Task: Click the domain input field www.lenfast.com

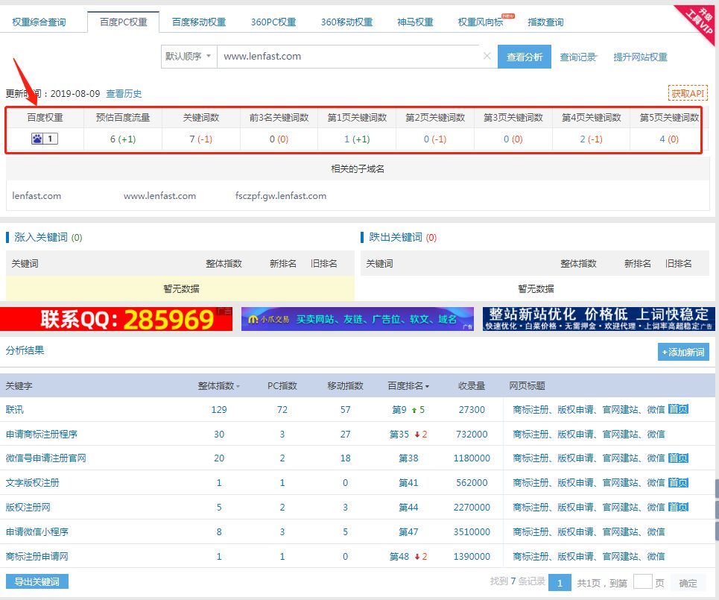Action: (x=349, y=57)
